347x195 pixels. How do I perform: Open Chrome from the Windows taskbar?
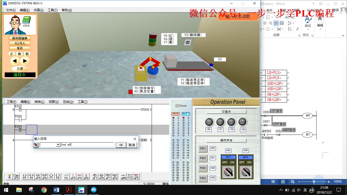[x=44, y=190]
